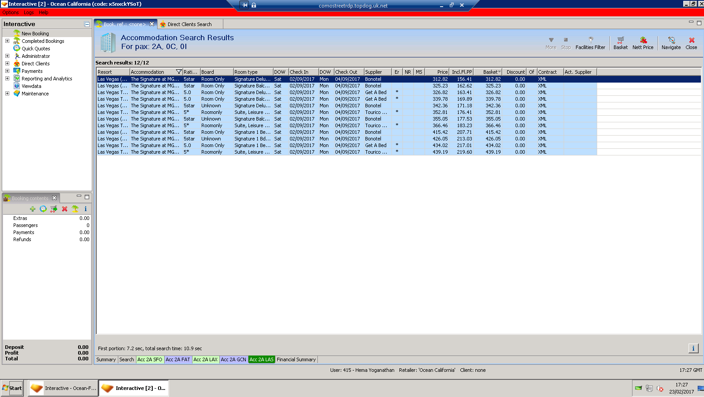Sort by the Supplier column header

click(378, 72)
